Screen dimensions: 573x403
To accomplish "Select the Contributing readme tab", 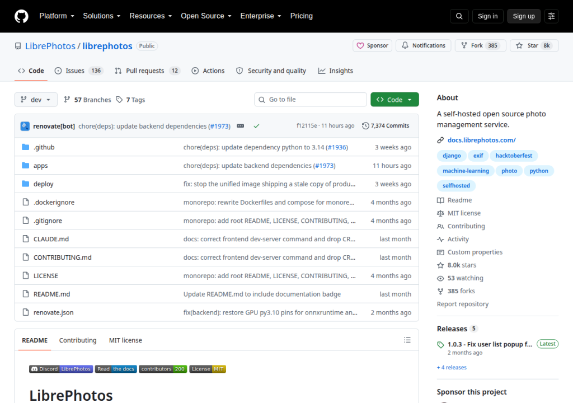I will [x=78, y=340].
